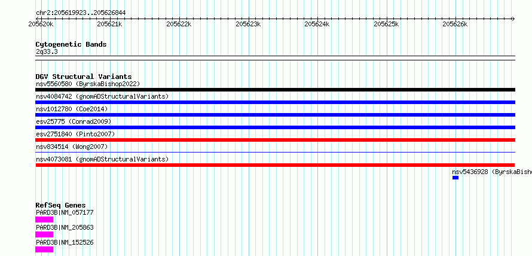Click the 205626k ruler tick label
This screenshot has height=256, width=532.
[455, 24]
